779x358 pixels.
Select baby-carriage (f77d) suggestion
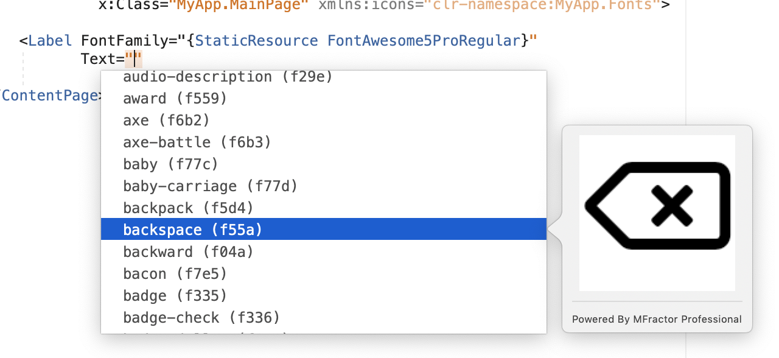point(323,186)
